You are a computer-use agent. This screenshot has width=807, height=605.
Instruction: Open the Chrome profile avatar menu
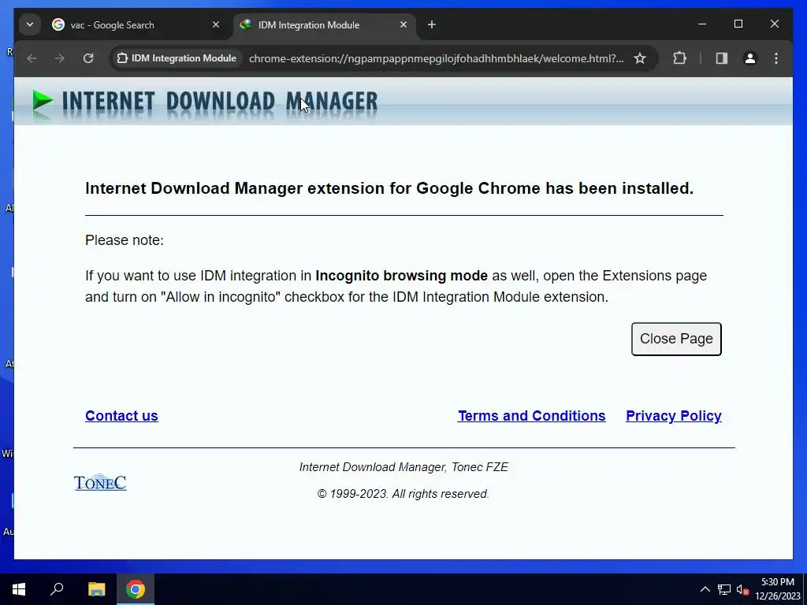pos(750,58)
